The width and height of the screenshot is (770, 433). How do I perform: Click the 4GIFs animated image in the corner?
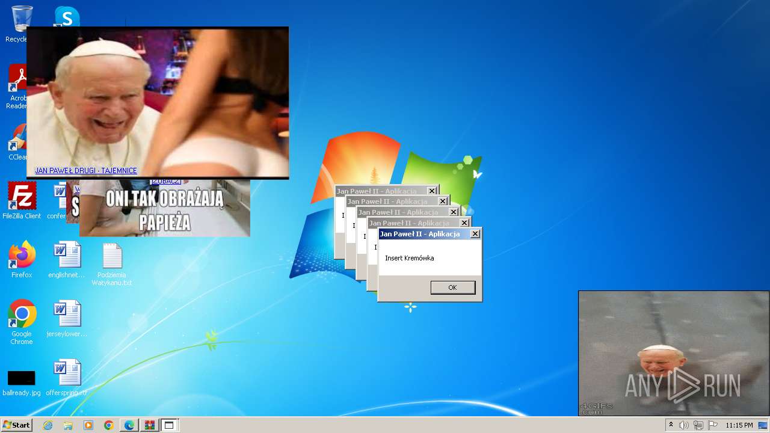(x=674, y=354)
